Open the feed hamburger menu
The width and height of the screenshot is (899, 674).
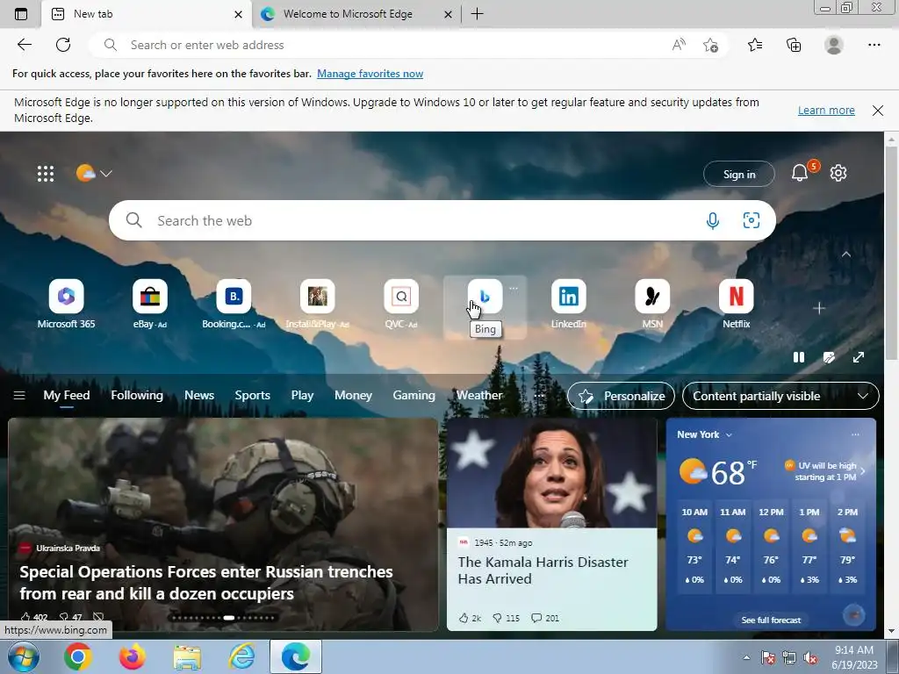[x=19, y=396]
